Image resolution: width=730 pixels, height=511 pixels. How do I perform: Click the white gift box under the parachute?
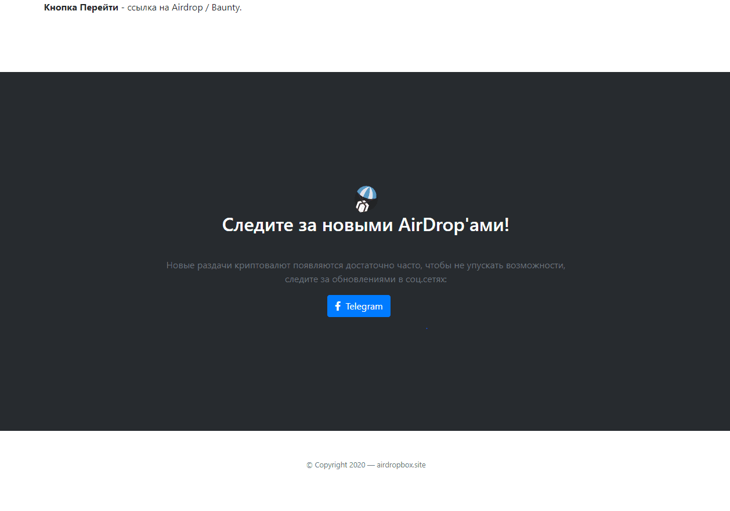point(363,206)
